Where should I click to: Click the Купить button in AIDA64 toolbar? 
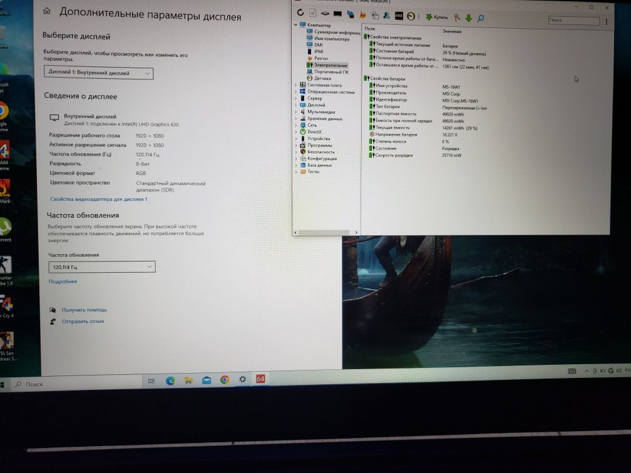(436, 17)
